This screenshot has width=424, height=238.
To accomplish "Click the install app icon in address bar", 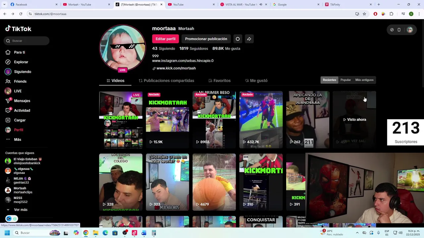I will tap(357, 14).
